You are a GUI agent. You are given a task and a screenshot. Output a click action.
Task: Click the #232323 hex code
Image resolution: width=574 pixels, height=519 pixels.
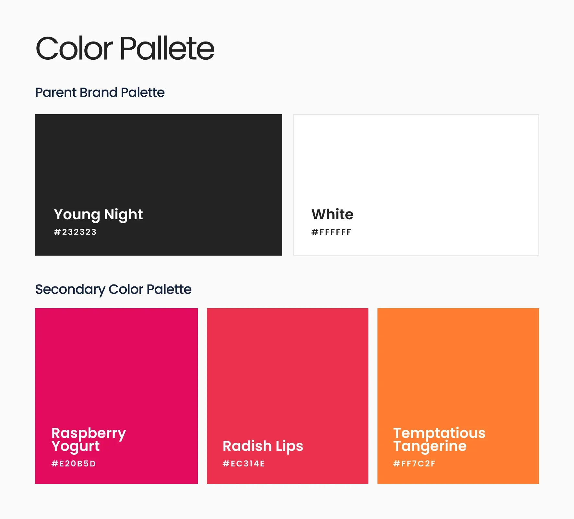tap(75, 232)
